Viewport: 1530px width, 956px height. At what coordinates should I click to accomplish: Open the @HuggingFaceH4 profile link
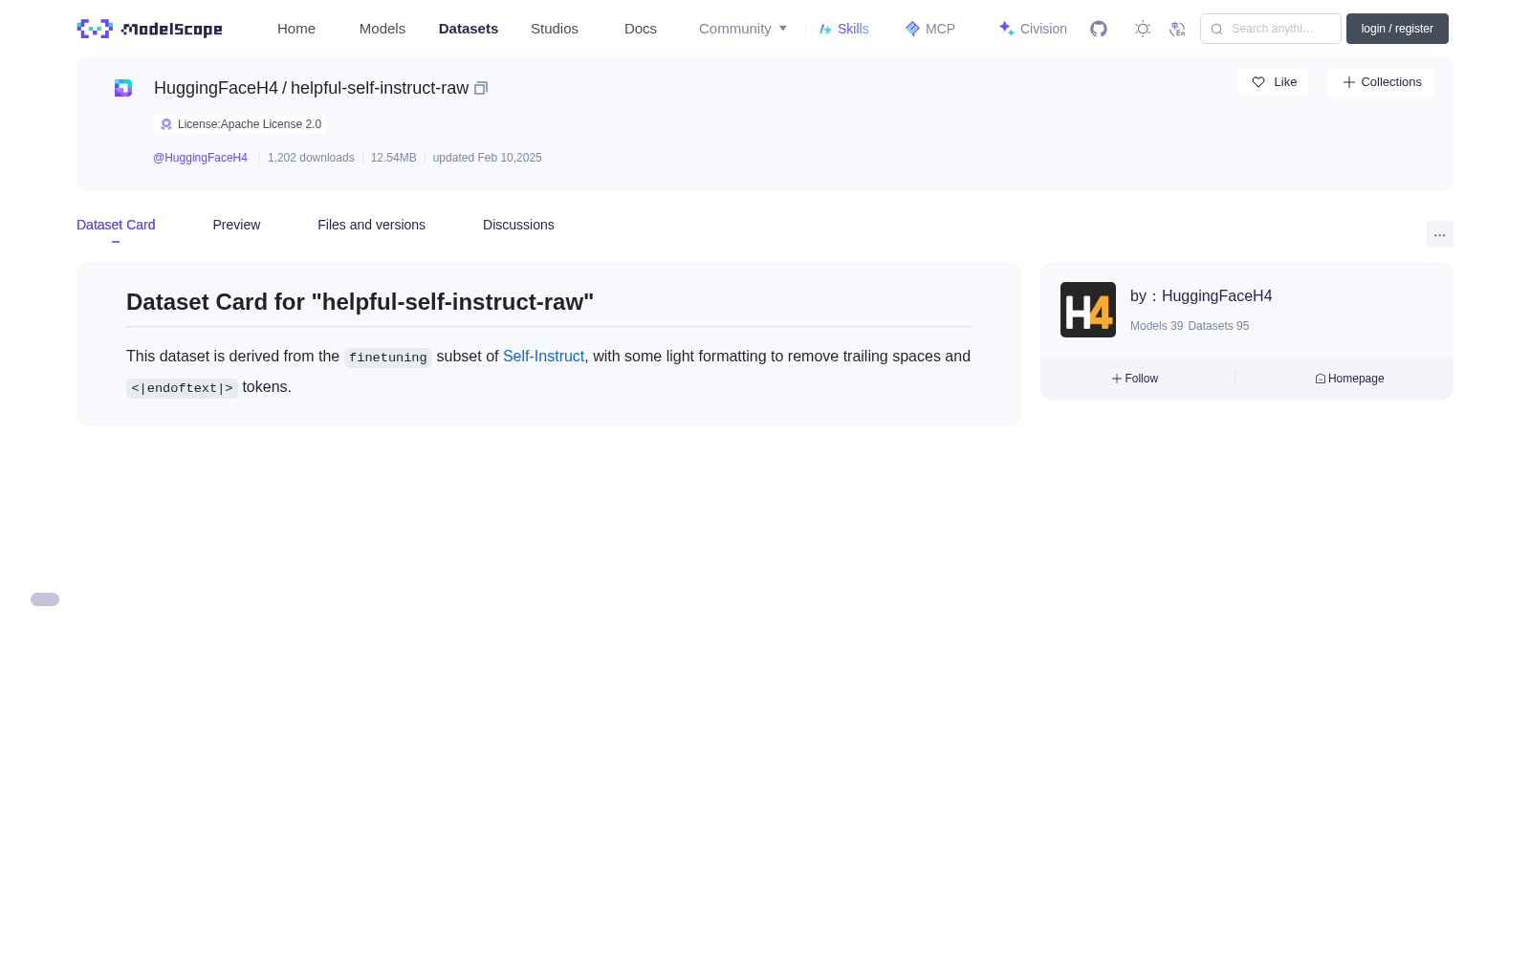pos(200,158)
